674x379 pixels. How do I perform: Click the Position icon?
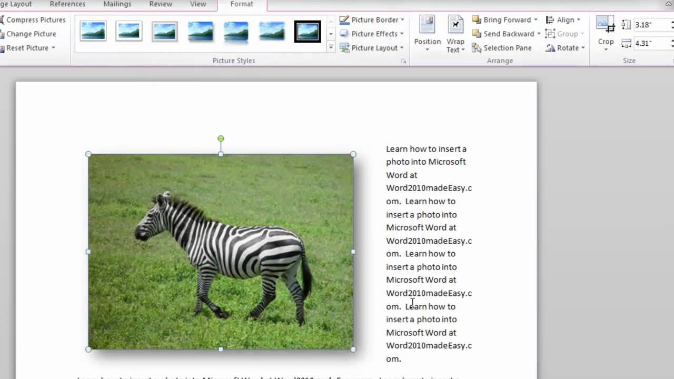click(x=427, y=25)
